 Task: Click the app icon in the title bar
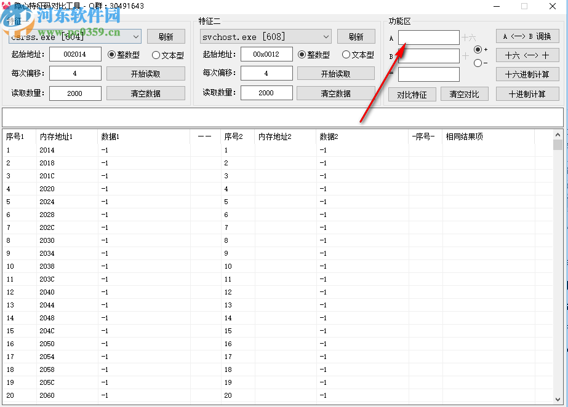pyautogui.click(x=6, y=6)
